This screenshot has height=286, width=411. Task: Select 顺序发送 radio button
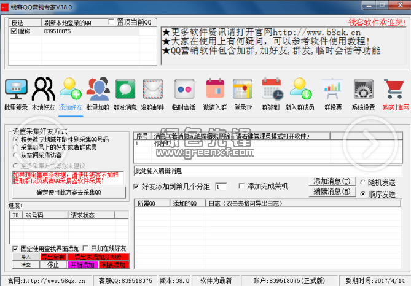[x=363, y=194]
